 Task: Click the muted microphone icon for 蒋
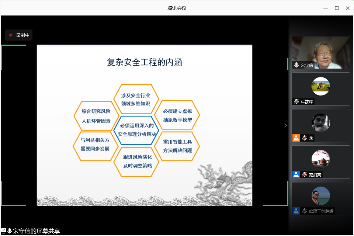[305, 138]
